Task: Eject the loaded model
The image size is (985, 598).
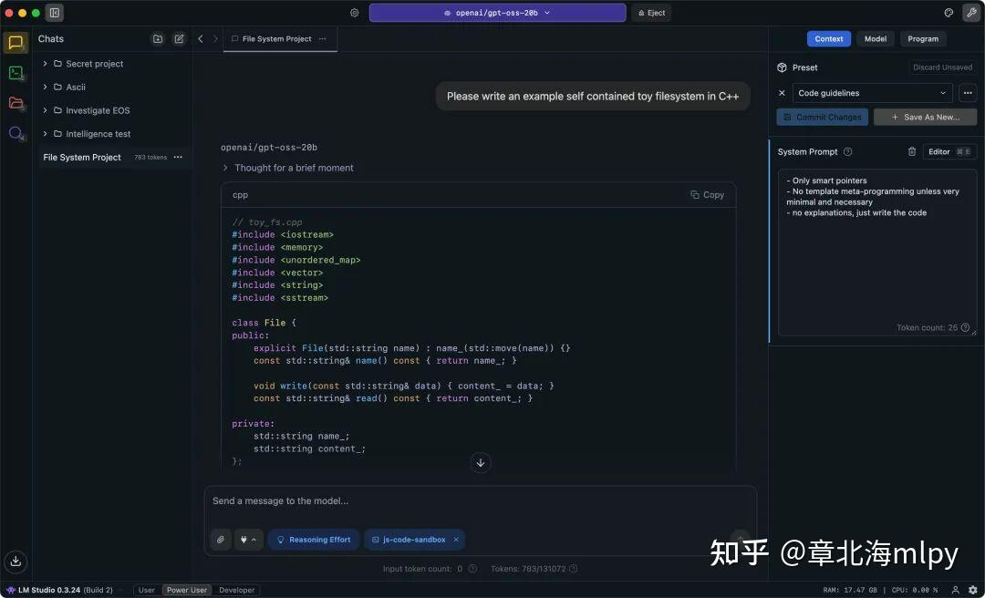Action: [x=651, y=13]
